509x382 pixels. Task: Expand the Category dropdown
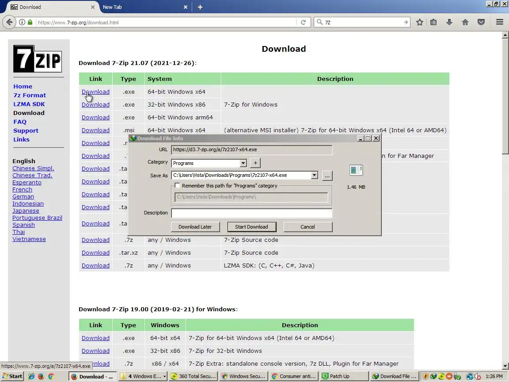243,163
